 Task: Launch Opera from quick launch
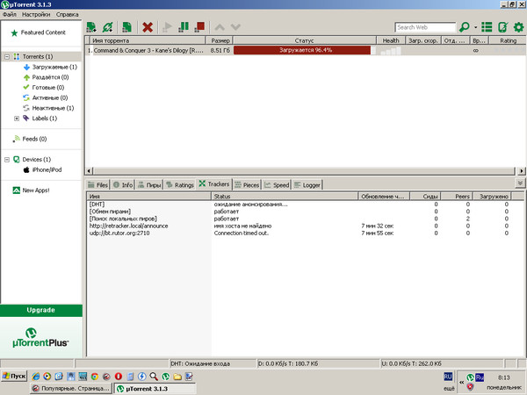[x=119, y=377]
